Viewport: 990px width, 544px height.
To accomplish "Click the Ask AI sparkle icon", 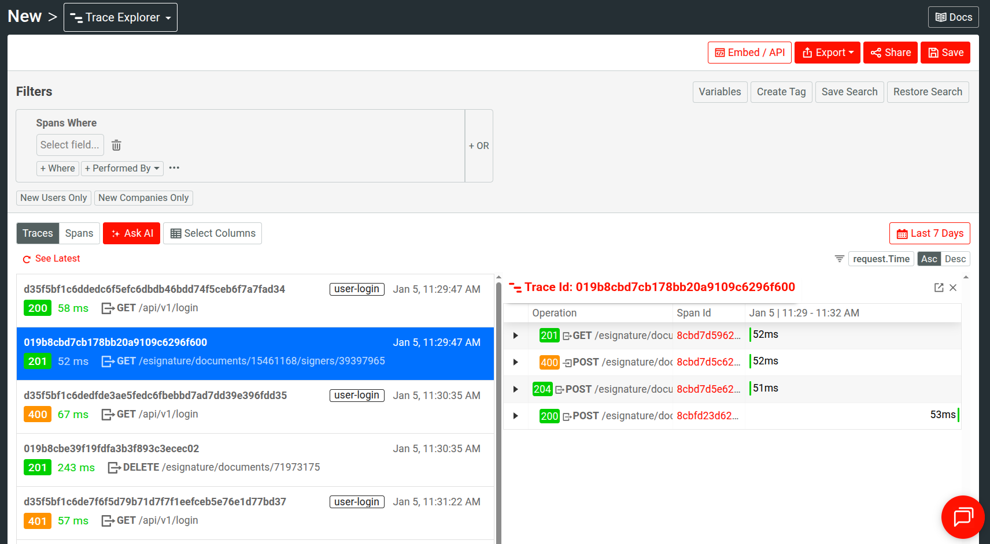I will coord(117,233).
